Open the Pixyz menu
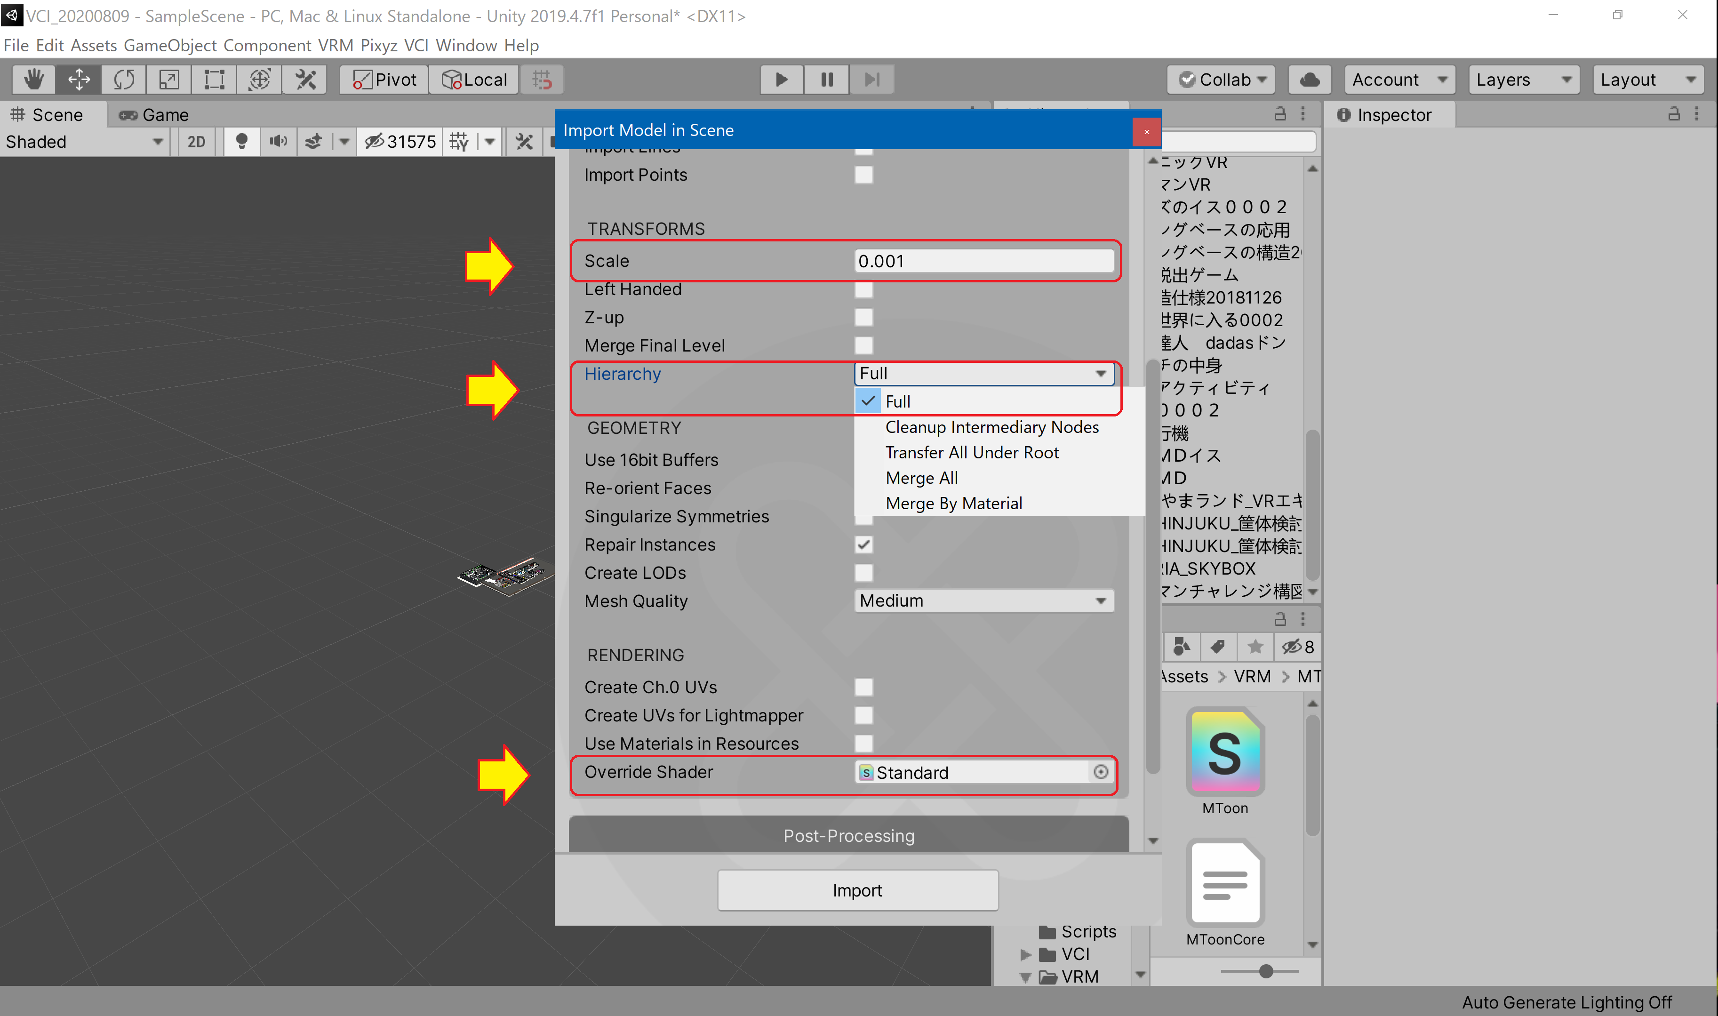Screen dimensions: 1718x1016 pos(378,45)
